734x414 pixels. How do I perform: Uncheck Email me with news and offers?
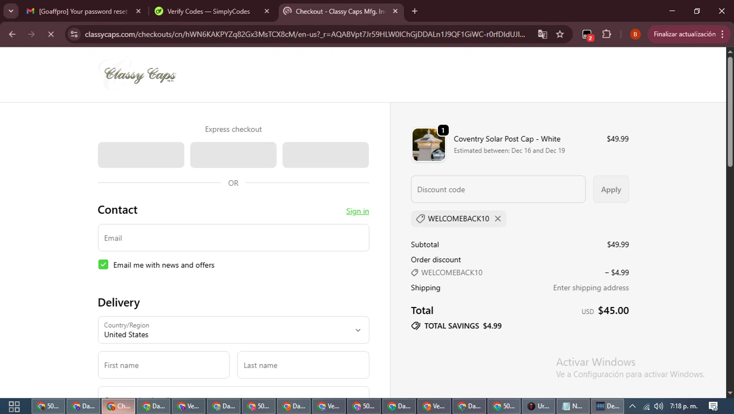[103, 264]
